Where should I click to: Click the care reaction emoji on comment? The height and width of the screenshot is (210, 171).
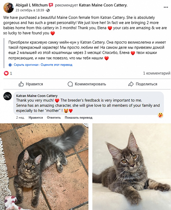161,115
